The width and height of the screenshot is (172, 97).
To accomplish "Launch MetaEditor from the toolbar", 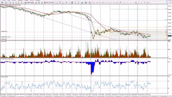I will (x=36, y=2).
